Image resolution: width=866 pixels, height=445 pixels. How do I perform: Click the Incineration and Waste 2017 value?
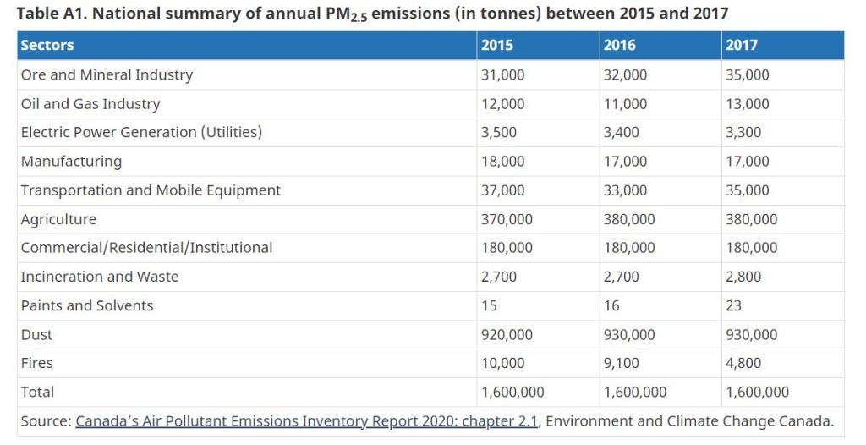pos(743,277)
